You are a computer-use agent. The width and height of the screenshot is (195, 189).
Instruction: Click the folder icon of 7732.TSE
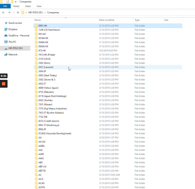tap(36, 117)
